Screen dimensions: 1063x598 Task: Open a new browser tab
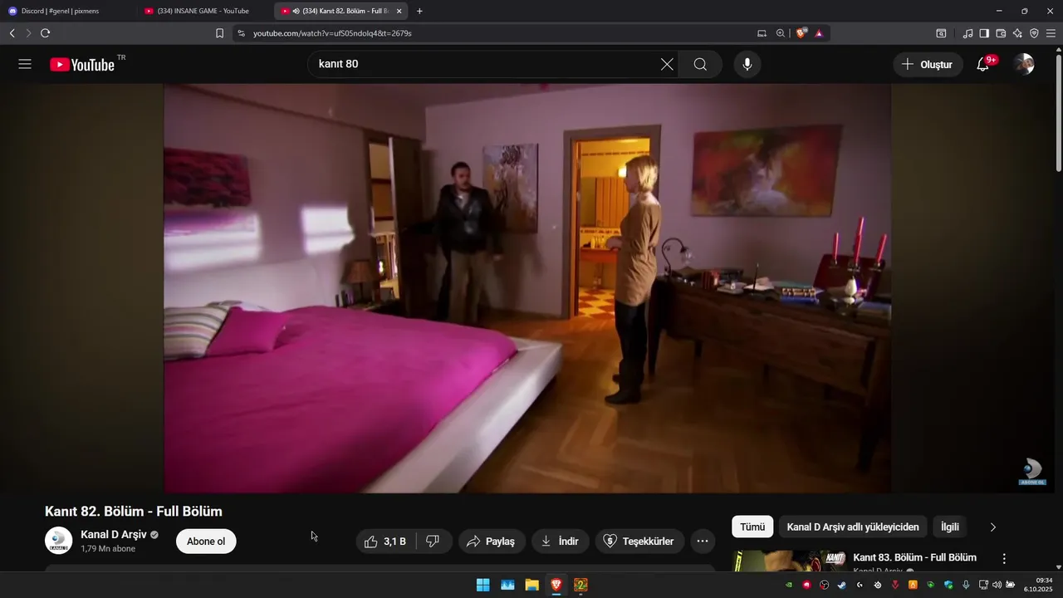click(x=419, y=11)
